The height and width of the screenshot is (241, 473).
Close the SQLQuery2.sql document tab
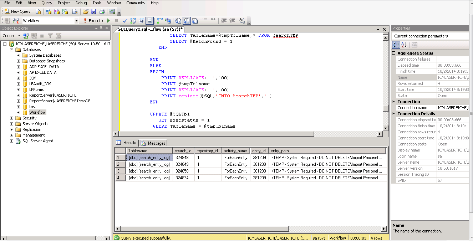[x=385, y=29]
